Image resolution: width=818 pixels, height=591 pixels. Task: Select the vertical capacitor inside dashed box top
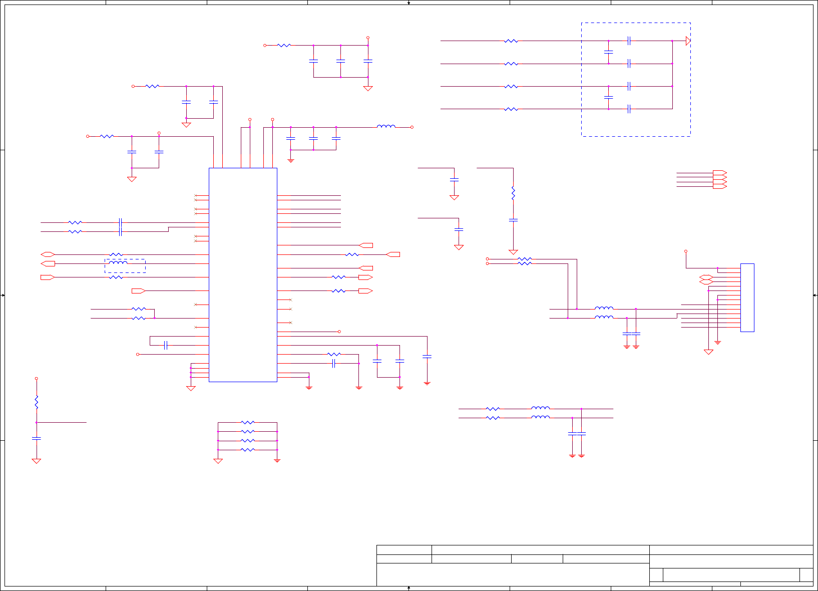coord(609,52)
